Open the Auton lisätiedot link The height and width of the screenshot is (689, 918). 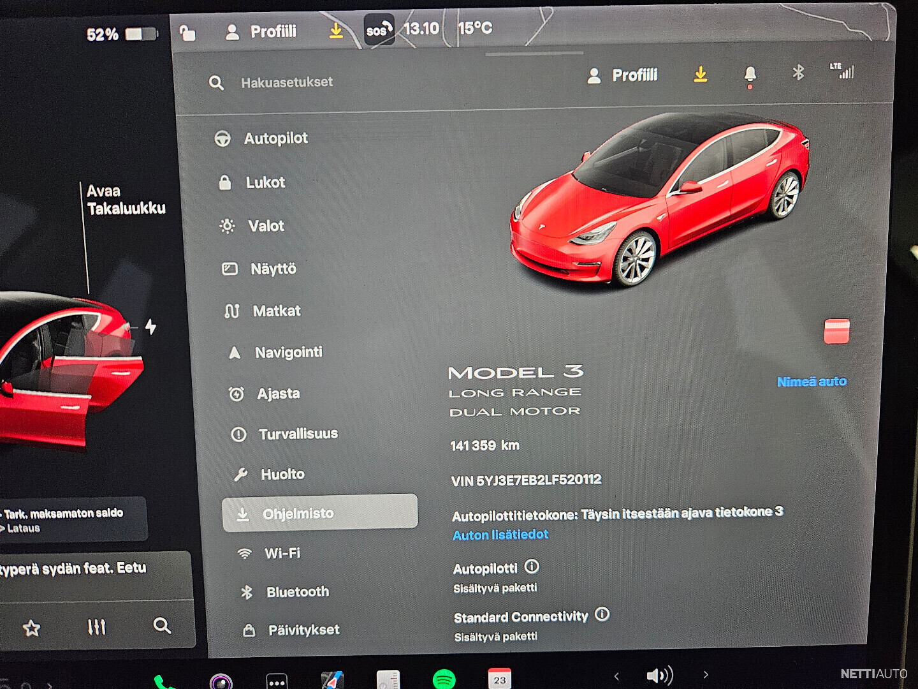(x=500, y=535)
